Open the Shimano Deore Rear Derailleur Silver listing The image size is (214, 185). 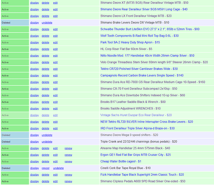(x=144, y=9)
